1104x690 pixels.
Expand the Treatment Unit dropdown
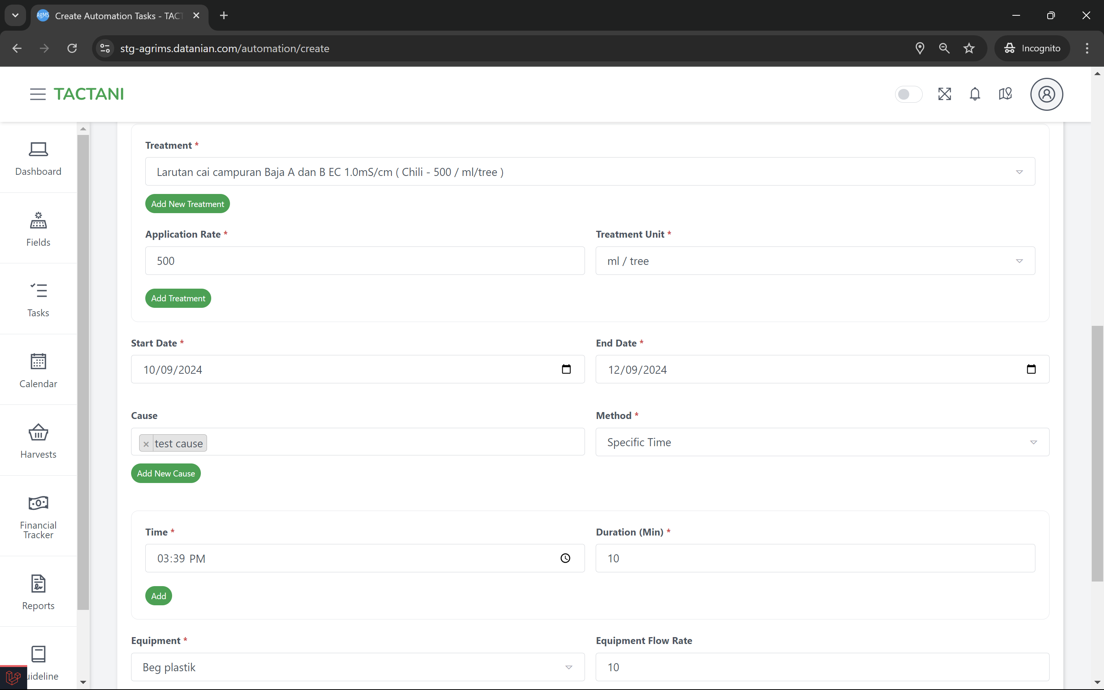[x=815, y=261]
